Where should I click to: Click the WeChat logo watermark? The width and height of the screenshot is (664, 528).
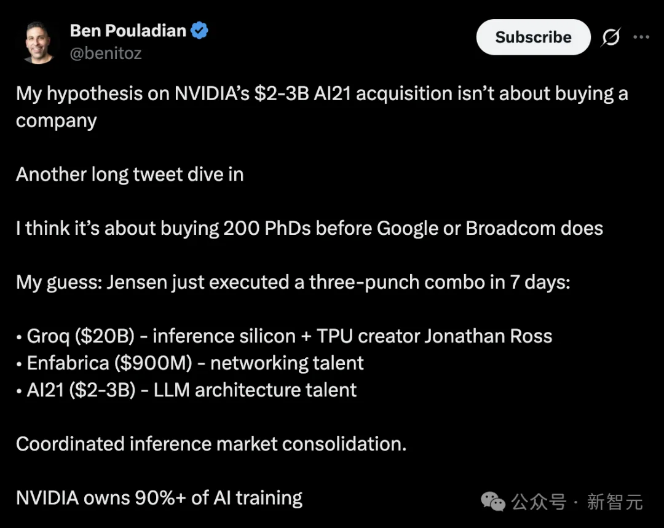(x=493, y=501)
